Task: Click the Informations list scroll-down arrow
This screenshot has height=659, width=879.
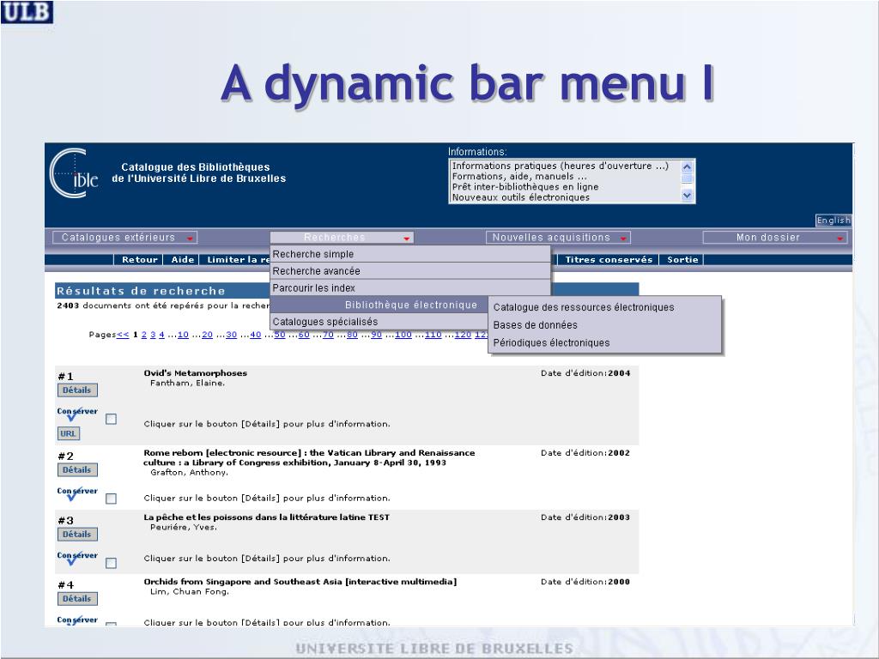Action: [x=688, y=195]
